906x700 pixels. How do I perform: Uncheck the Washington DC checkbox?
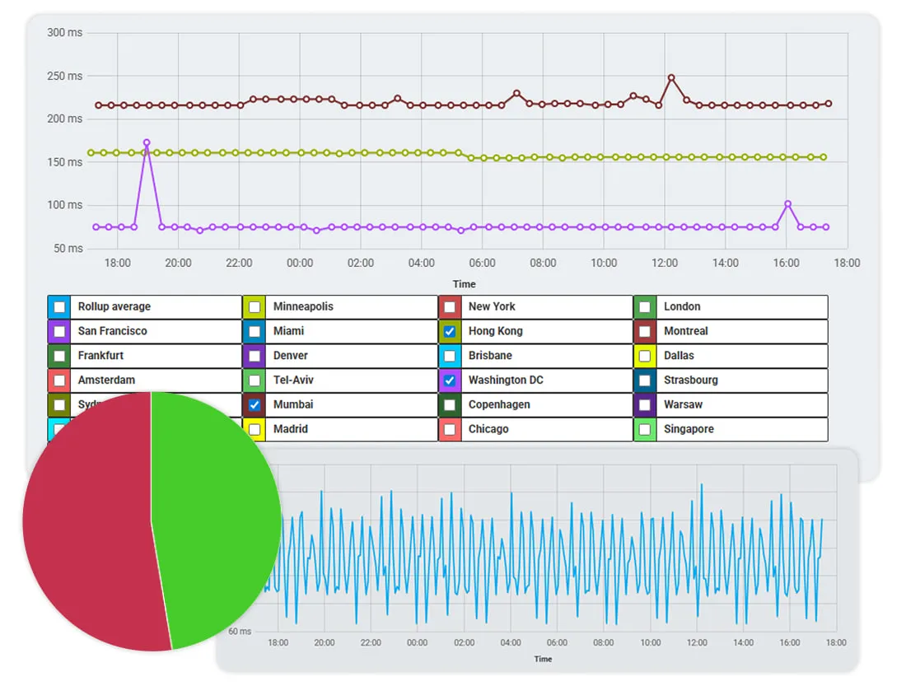click(x=449, y=380)
